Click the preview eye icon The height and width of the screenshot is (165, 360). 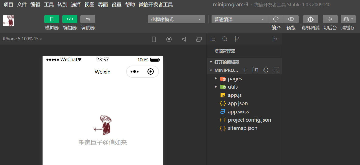click(x=291, y=19)
